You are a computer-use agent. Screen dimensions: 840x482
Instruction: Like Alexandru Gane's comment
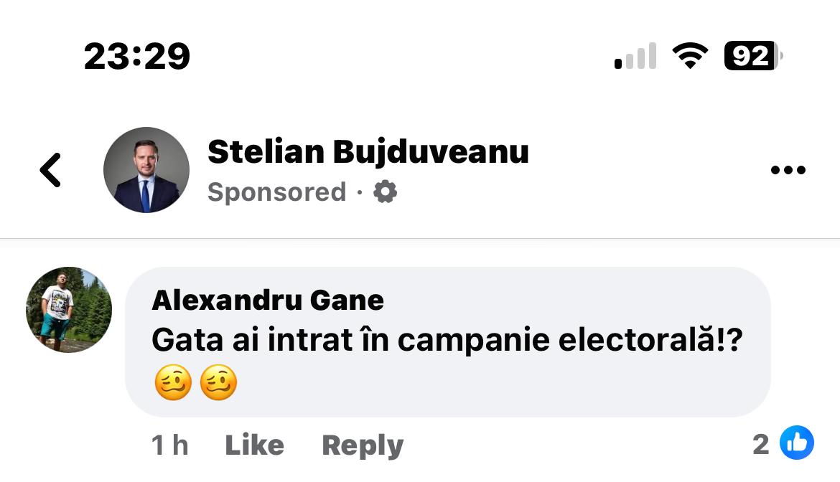tap(254, 445)
